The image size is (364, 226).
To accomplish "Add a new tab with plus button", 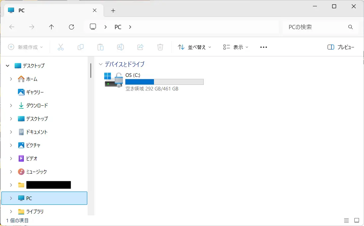I will (x=113, y=11).
